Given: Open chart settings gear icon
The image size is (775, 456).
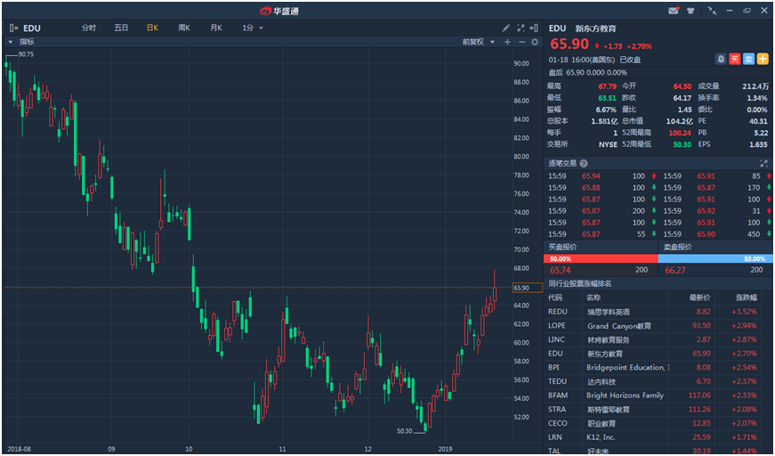Looking at the screenshot, I should tap(535, 42).
